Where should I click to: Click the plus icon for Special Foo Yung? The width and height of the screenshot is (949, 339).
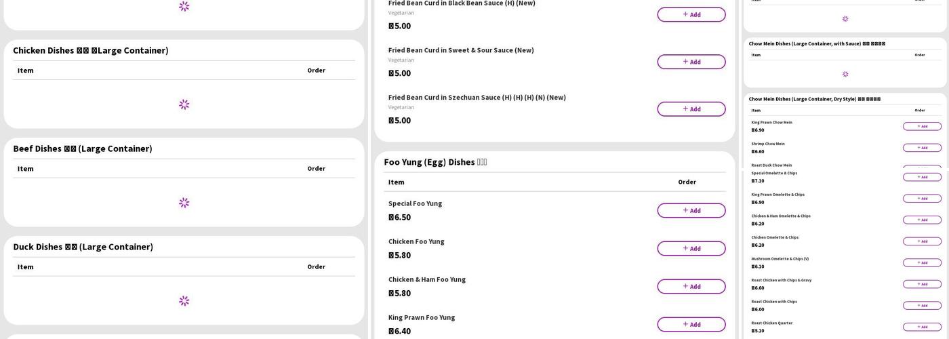coord(685,210)
